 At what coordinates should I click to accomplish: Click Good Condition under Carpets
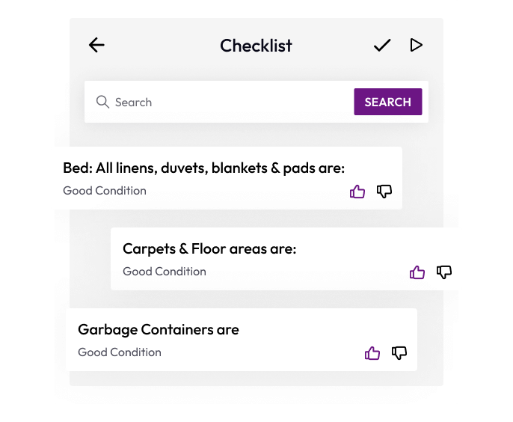pos(165,272)
